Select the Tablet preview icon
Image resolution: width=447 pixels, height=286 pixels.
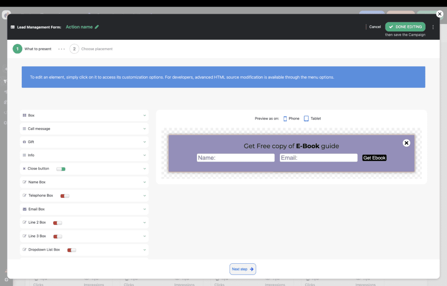coord(306,118)
